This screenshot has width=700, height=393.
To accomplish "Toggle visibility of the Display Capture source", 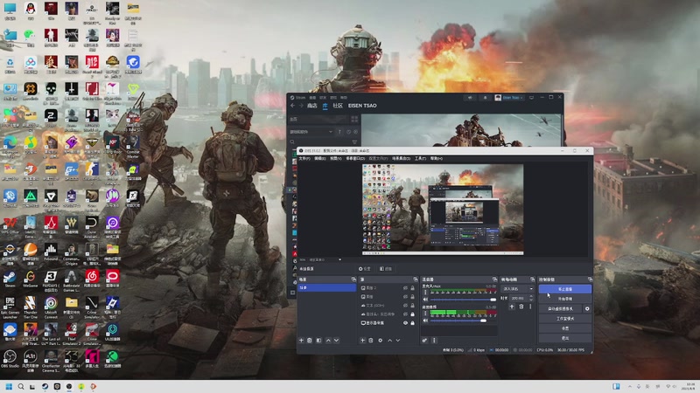I will (x=405, y=323).
